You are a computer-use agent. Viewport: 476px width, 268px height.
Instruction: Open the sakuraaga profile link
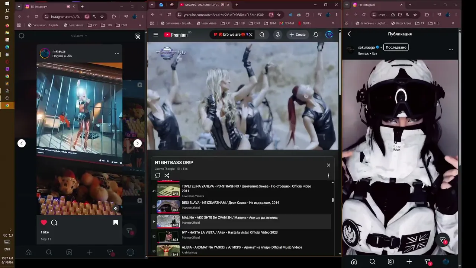coord(366,47)
